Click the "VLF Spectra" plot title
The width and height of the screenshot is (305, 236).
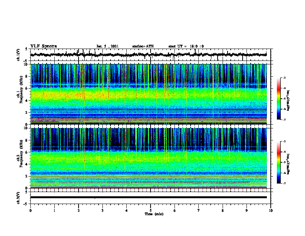tap(44, 46)
